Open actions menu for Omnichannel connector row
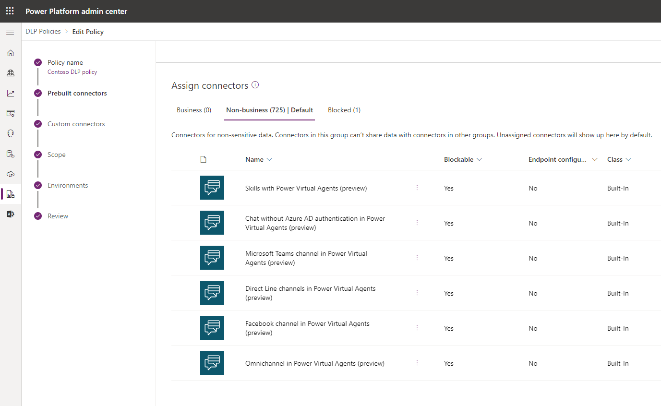The image size is (661, 406). (417, 363)
